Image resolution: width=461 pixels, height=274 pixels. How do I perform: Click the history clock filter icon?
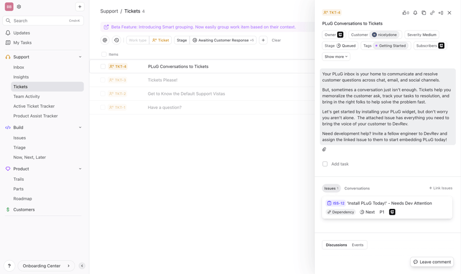117,40
